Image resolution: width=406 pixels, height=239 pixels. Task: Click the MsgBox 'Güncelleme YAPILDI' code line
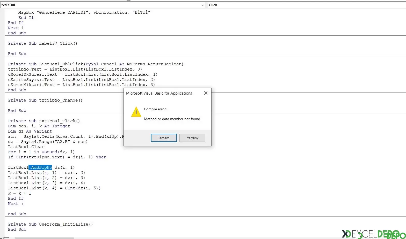84,12
